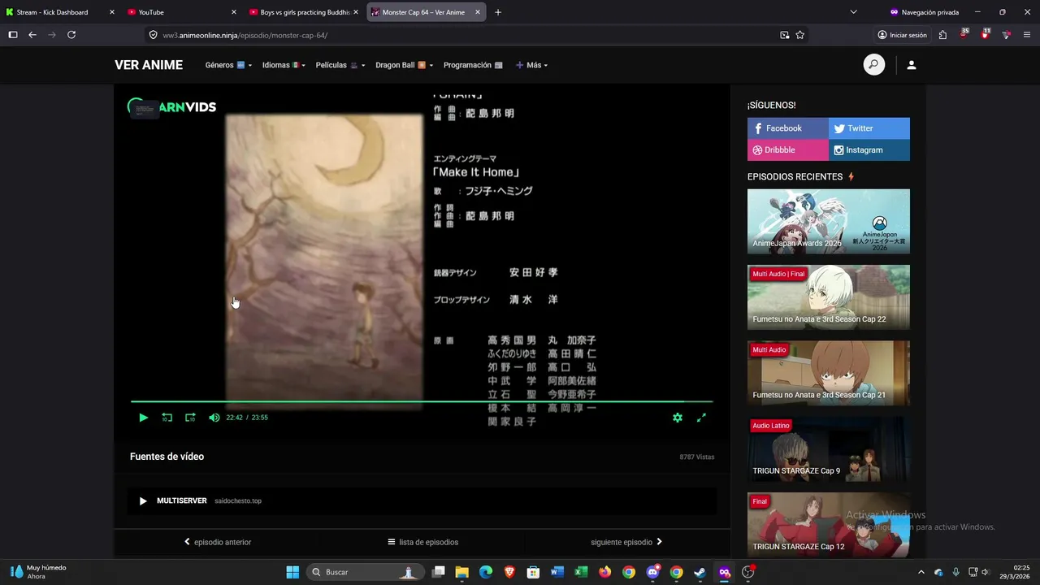Open Discord from the taskbar
This screenshot has height=585, width=1040.
[x=652, y=572]
